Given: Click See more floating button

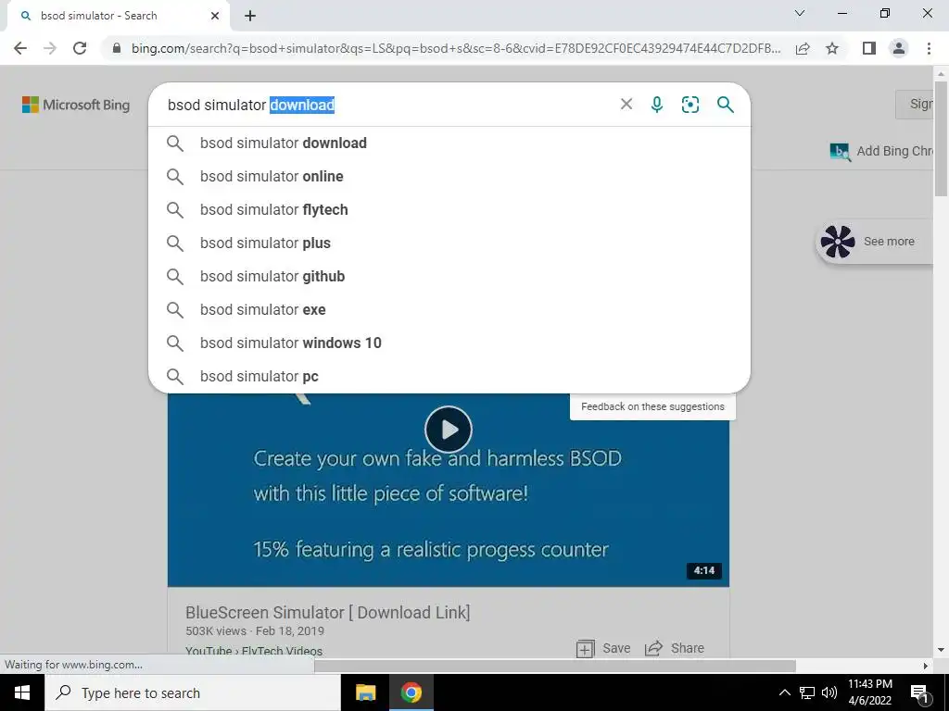Looking at the screenshot, I should click(874, 242).
